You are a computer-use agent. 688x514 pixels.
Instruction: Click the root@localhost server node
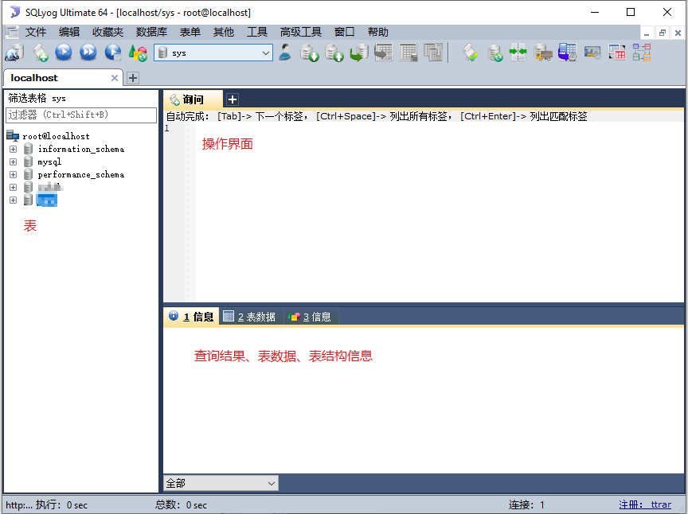[x=56, y=136]
